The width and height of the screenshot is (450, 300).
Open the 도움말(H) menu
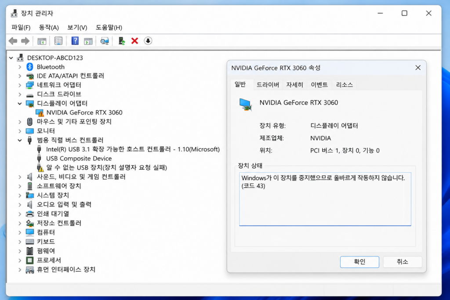click(x=109, y=28)
